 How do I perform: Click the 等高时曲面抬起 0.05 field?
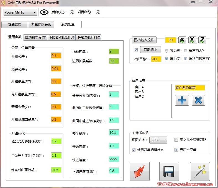pyautogui.click(x=56, y=170)
